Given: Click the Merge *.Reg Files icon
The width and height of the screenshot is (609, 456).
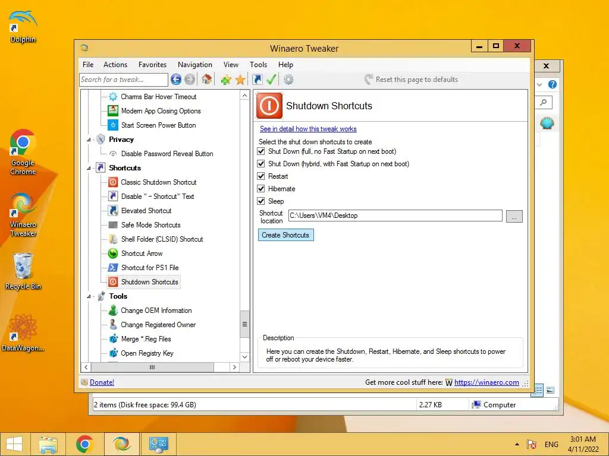Looking at the screenshot, I should click(x=113, y=339).
